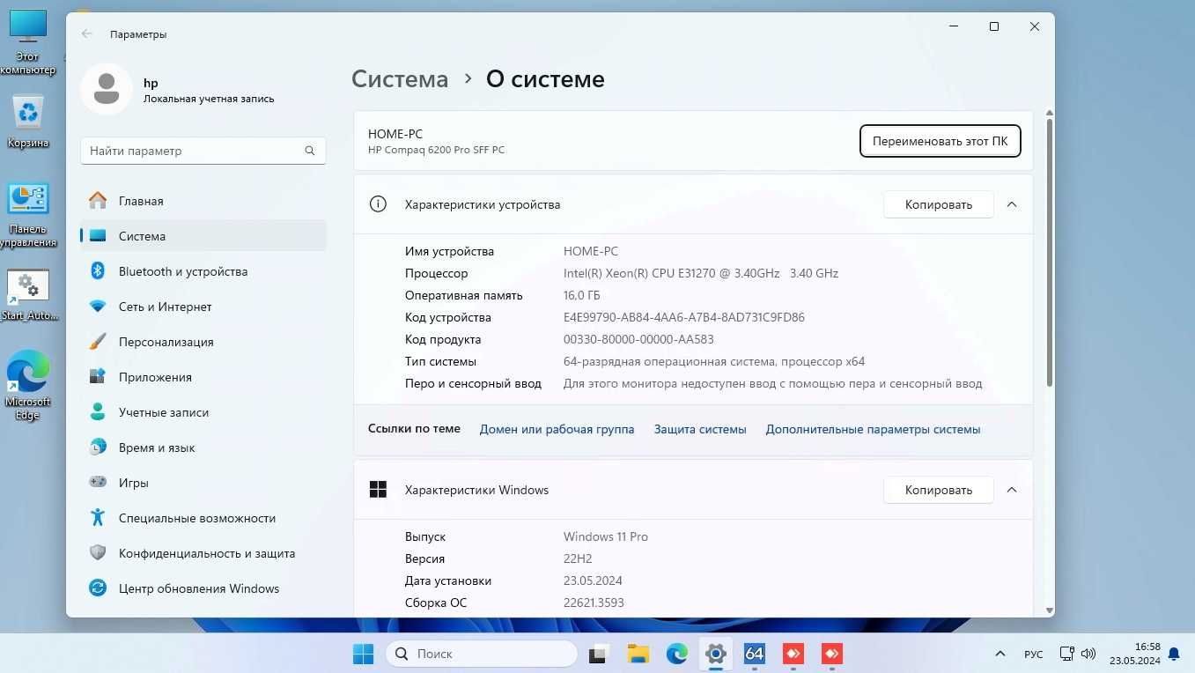Click the Центр обновления Windows update icon
This screenshot has width=1195, height=673.
tap(99, 588)
